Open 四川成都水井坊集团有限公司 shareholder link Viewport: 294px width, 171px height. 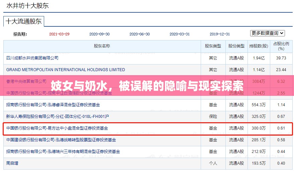pos(32,58)
